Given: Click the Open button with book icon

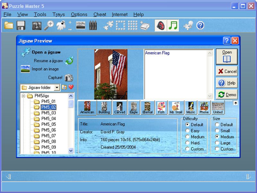Looking at the screenshot, I should pyautogui.click(x=227, y=57).
